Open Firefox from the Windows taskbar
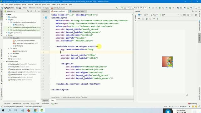The width and height of the screenshot is (201, 113). pos(29,110)
